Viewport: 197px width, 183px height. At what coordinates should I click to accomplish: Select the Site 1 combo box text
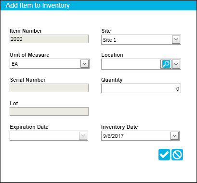pyautogui.click(x=109, y=40)
